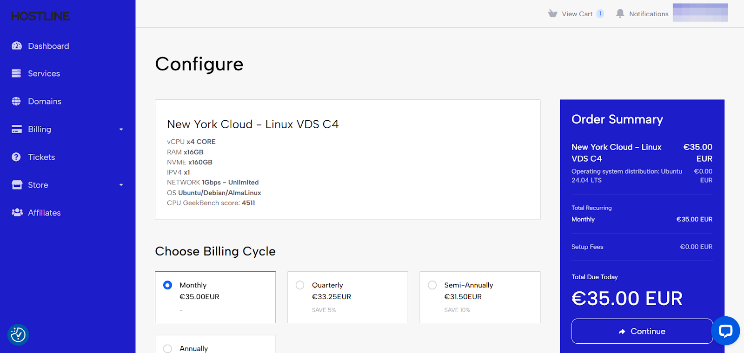Select the Annually billing radio button
This screenshot has height=353, width=744.
(x=168, y=348)
